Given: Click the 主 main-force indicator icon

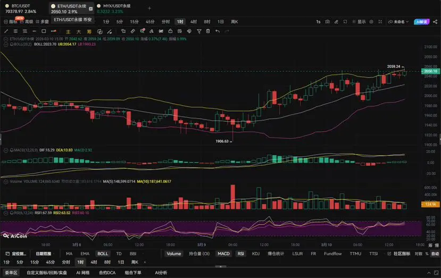Looking at the screenshot, I should click(x=68, y=31).
